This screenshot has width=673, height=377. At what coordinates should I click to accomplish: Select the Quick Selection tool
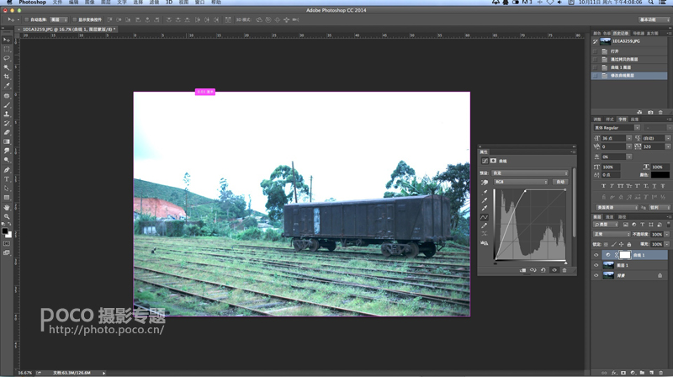pos(7,67)
